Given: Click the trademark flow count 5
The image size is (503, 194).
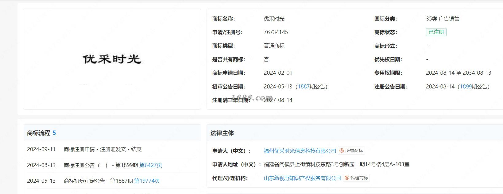Looking at the screenshot, I should tap(54, 133).
